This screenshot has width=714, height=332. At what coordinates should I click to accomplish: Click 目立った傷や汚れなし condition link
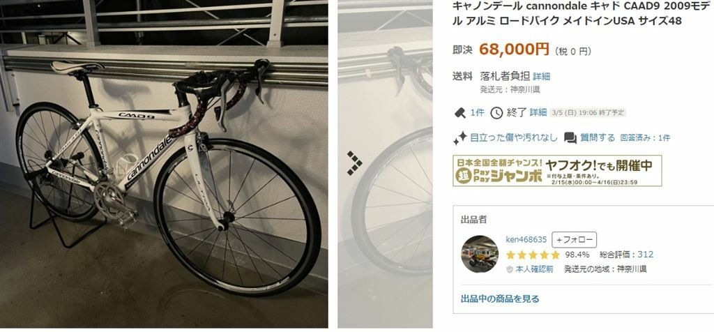[514, 137]
